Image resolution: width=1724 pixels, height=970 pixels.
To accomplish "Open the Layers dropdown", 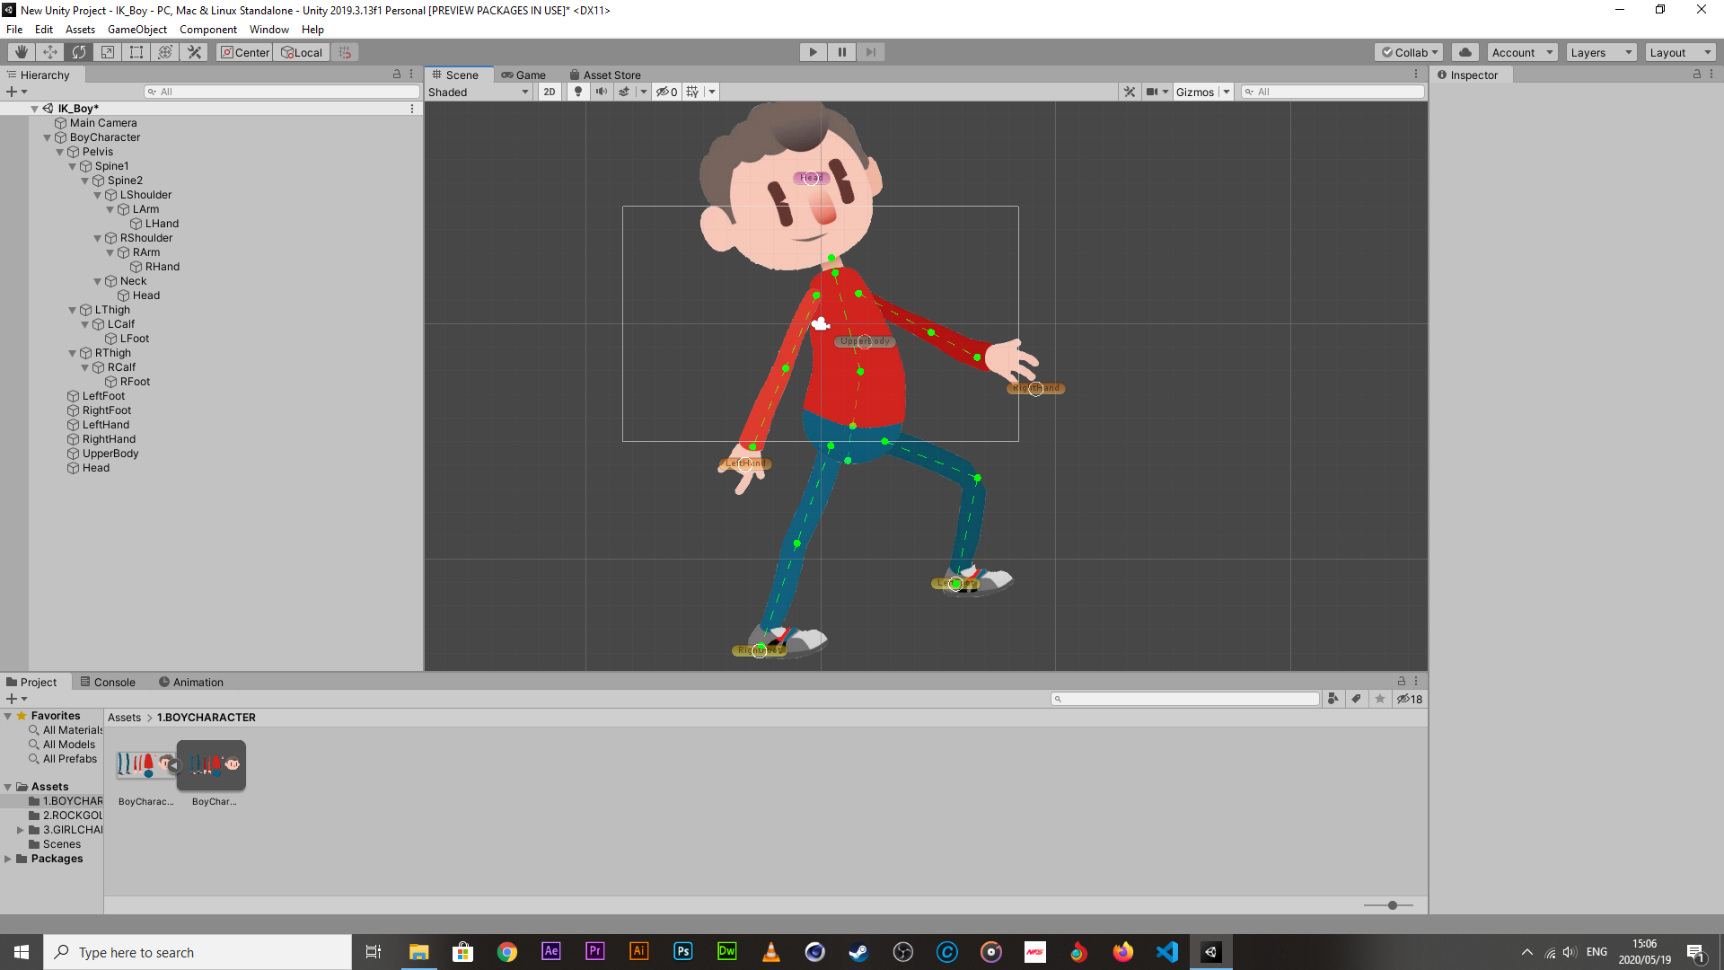I will [x=1601, y=52].
